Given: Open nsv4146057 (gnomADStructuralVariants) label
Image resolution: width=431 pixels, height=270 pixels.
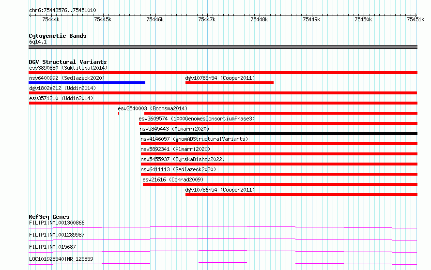Looking at the screenshot, I should point(194,139).
